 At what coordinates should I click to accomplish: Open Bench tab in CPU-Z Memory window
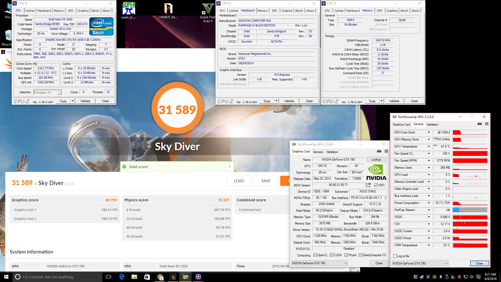click(404, 11)
